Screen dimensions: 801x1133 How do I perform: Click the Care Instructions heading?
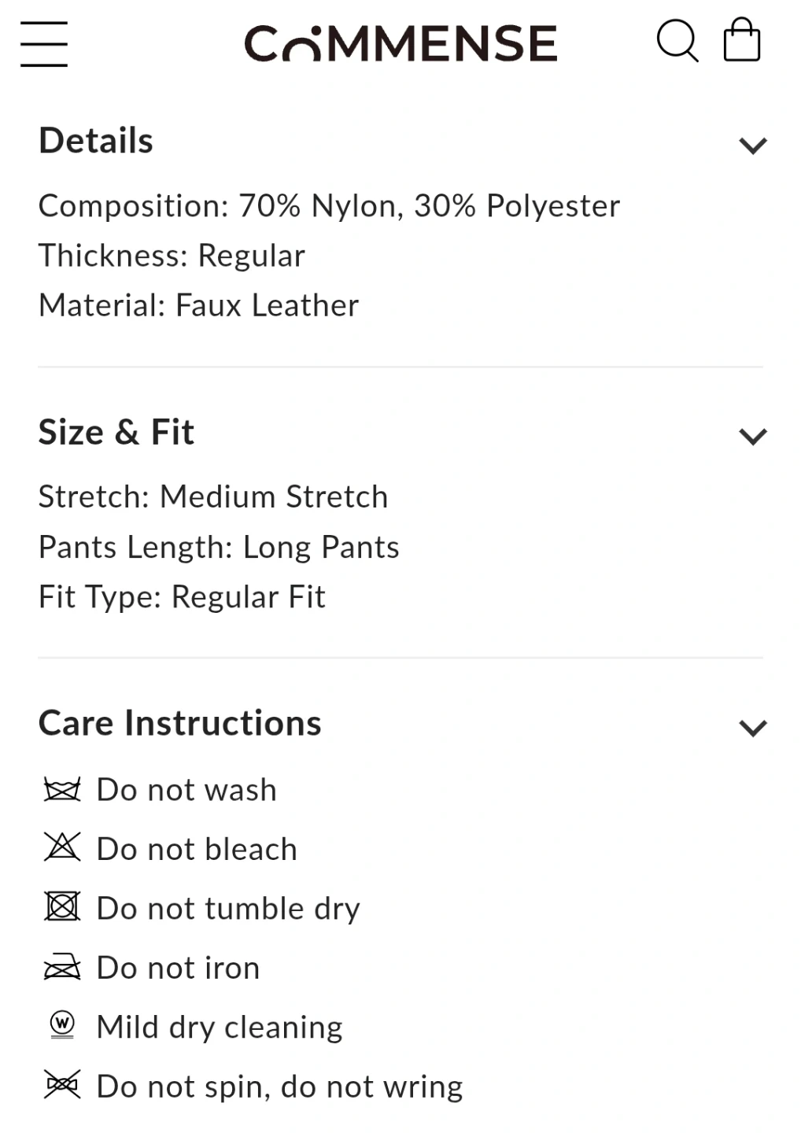[x=180, y=724]
